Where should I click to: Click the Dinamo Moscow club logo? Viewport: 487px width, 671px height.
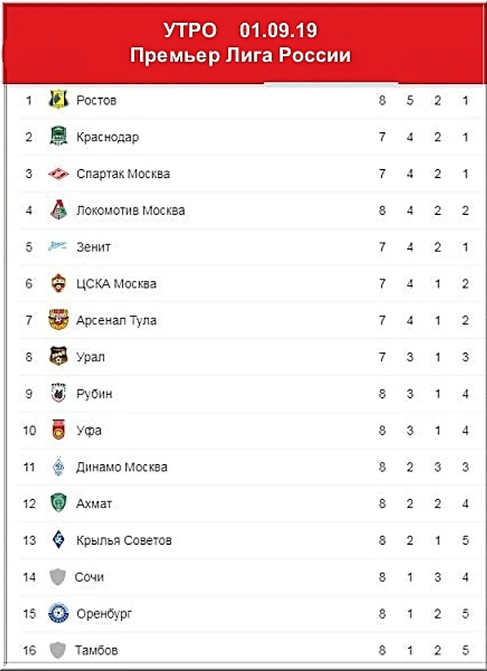[59, 467]
